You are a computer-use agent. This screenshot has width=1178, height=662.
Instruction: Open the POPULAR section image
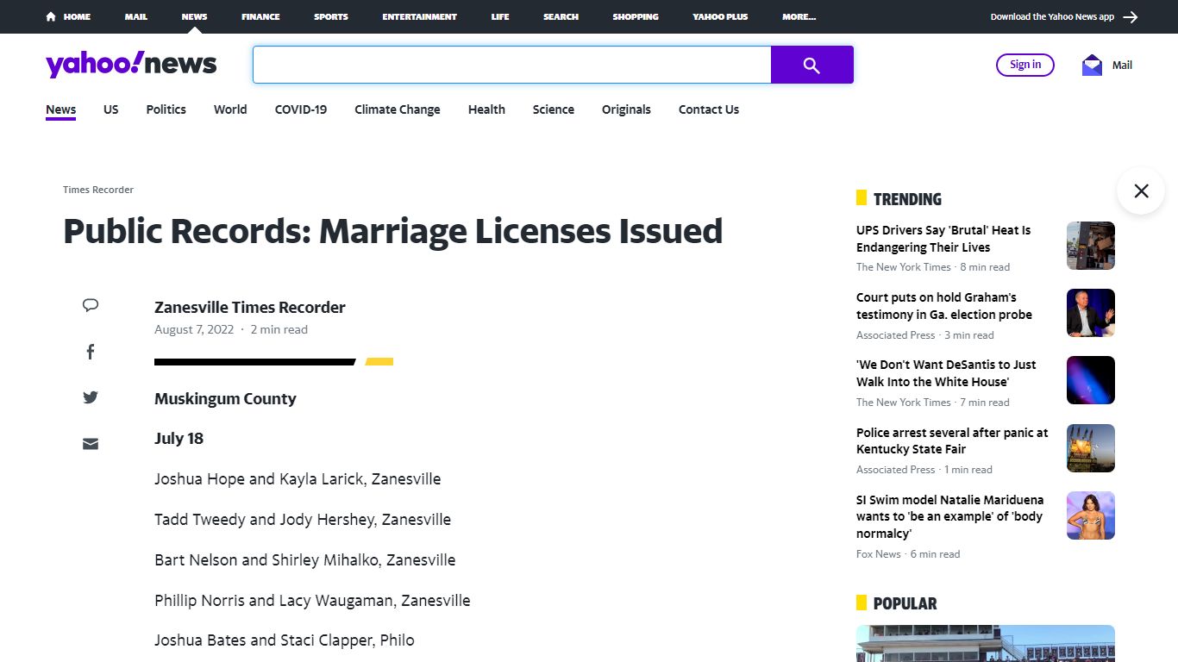coord(986,643)
